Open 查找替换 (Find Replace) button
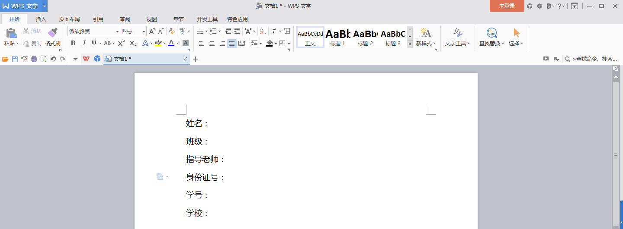This screenshot has width=623, height=229. [491, 37]
